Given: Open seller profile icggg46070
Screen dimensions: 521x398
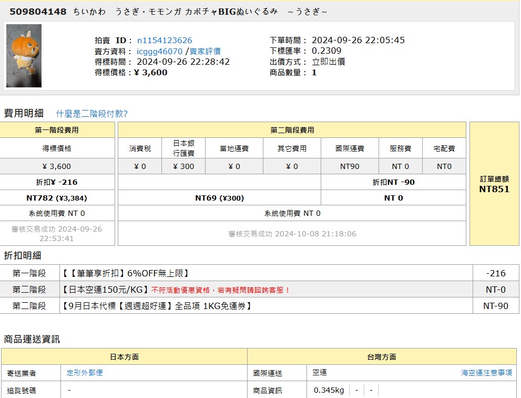Looking at the screenshot, I should coord(159,51).
